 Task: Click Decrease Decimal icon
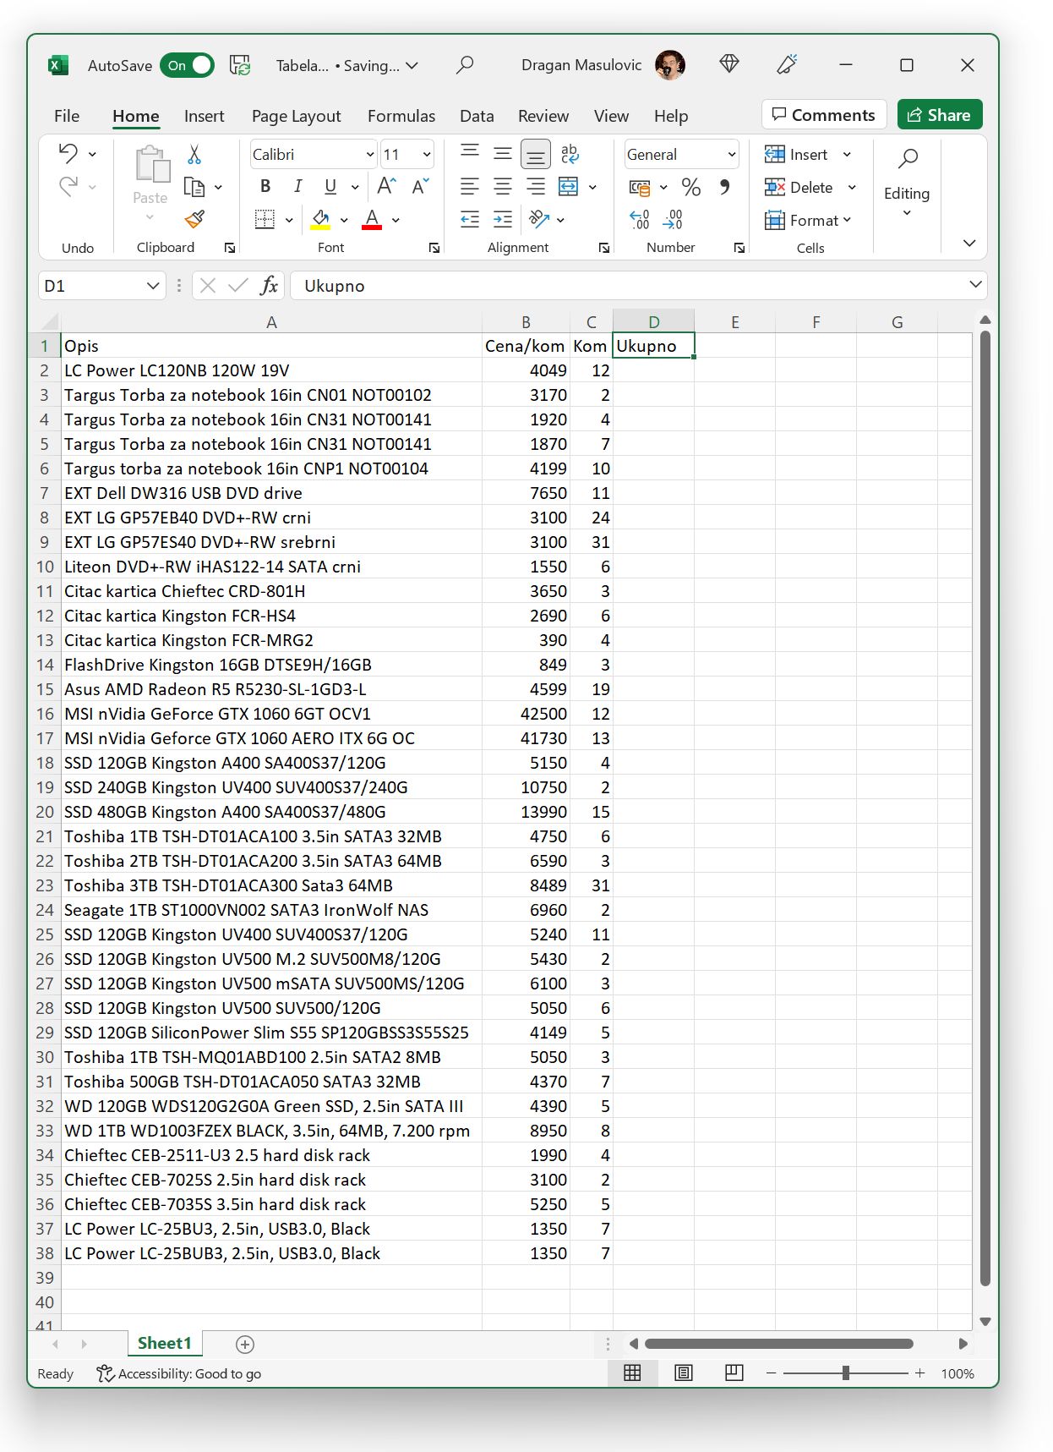coord(673,220)
